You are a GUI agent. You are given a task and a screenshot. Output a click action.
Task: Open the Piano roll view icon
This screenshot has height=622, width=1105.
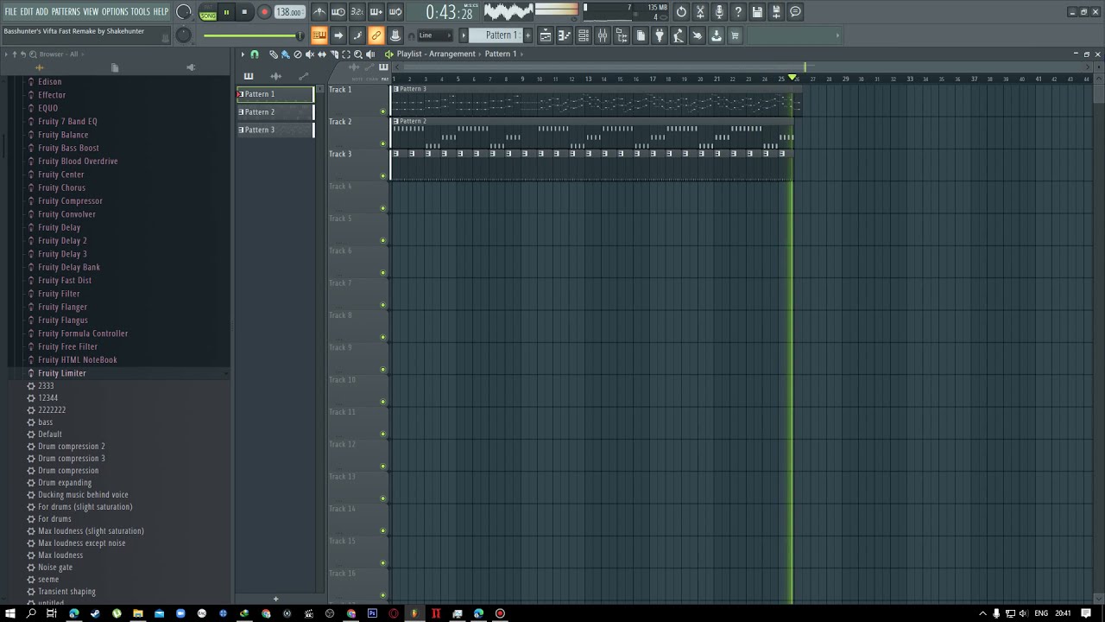pyautogui.click(x=565, y=35)
